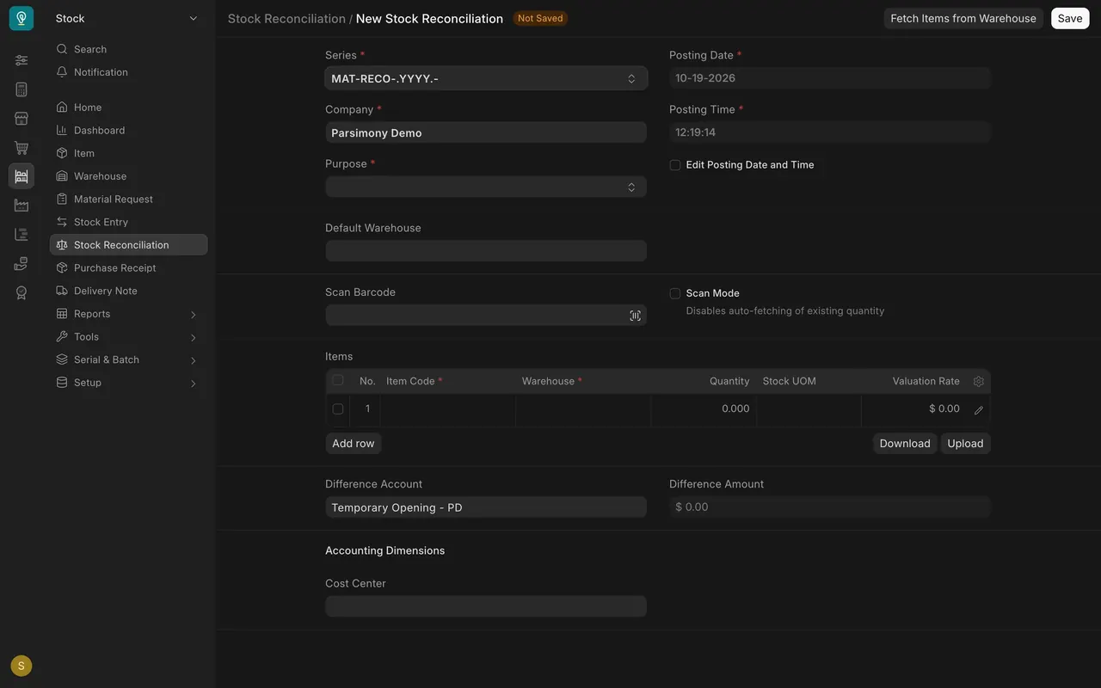
Task: Click the Download button
Action: pyautogui.click(x=905, y=443)
